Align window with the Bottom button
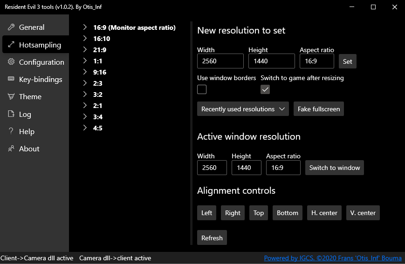The height and width of the screenshot is (264, 405). [x=288, y=213]
